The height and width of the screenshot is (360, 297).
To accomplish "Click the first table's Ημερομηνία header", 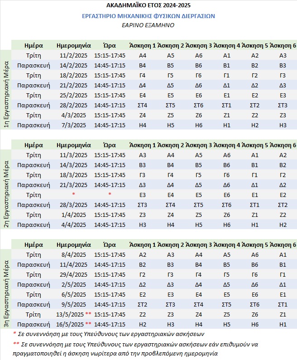I will pos(74,45).
